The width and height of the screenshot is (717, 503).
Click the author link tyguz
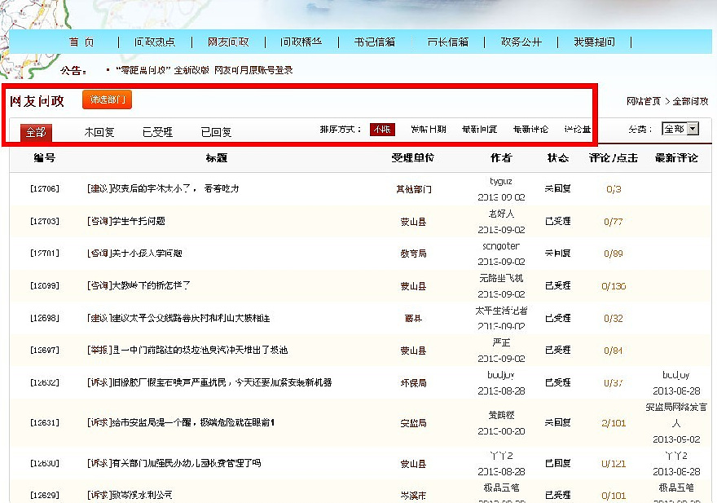tap(501, 180)
